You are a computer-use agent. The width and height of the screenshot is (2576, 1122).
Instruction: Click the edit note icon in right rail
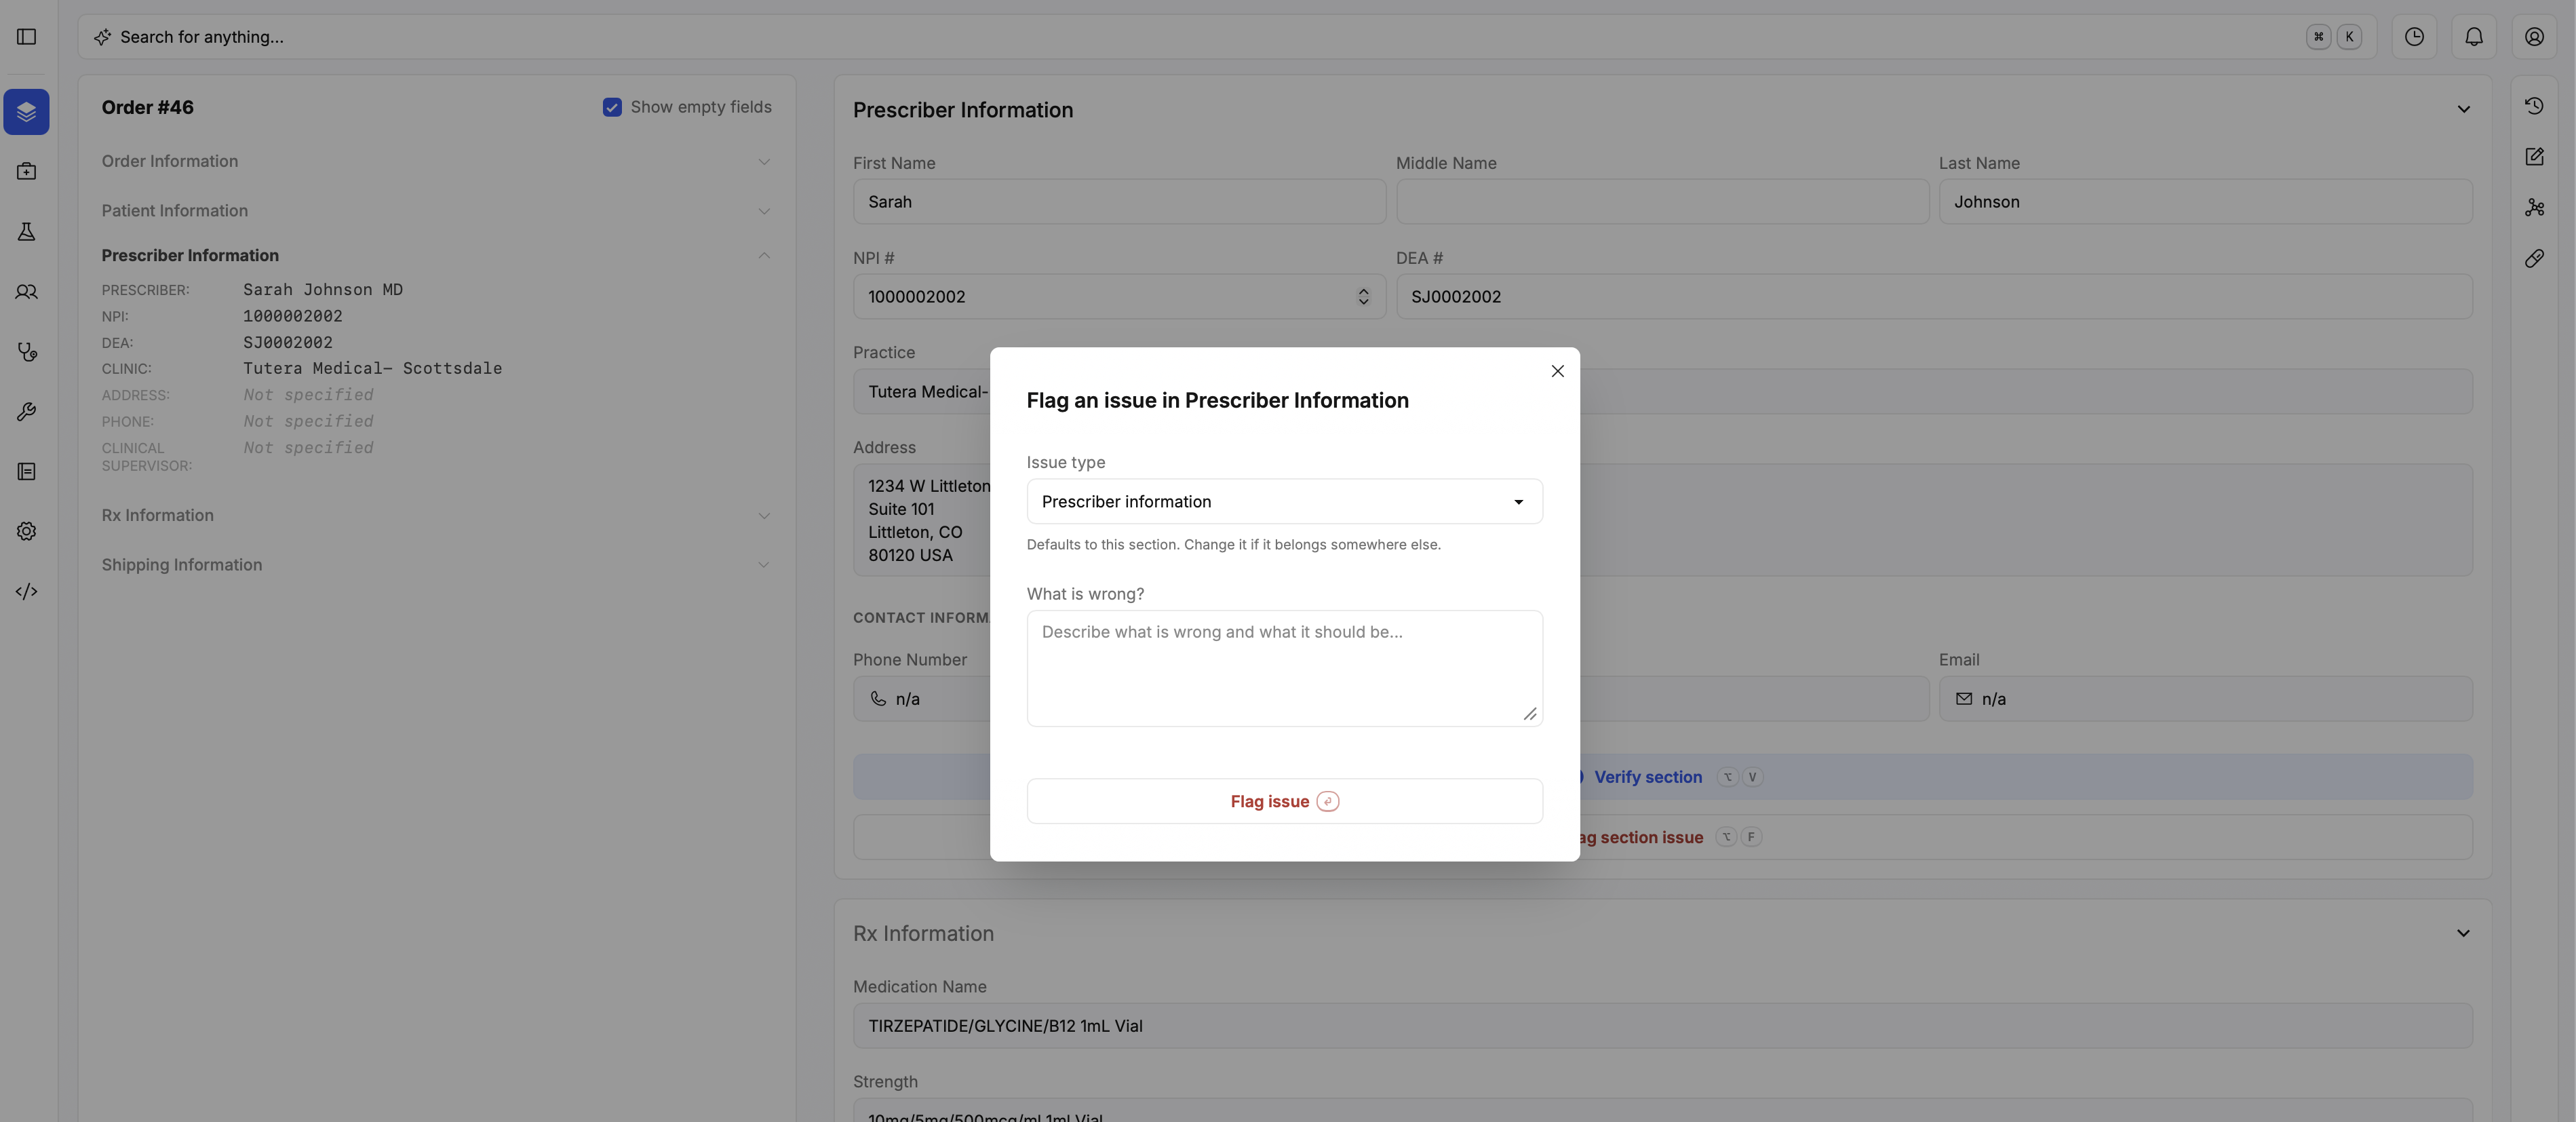click(2534, 157)
